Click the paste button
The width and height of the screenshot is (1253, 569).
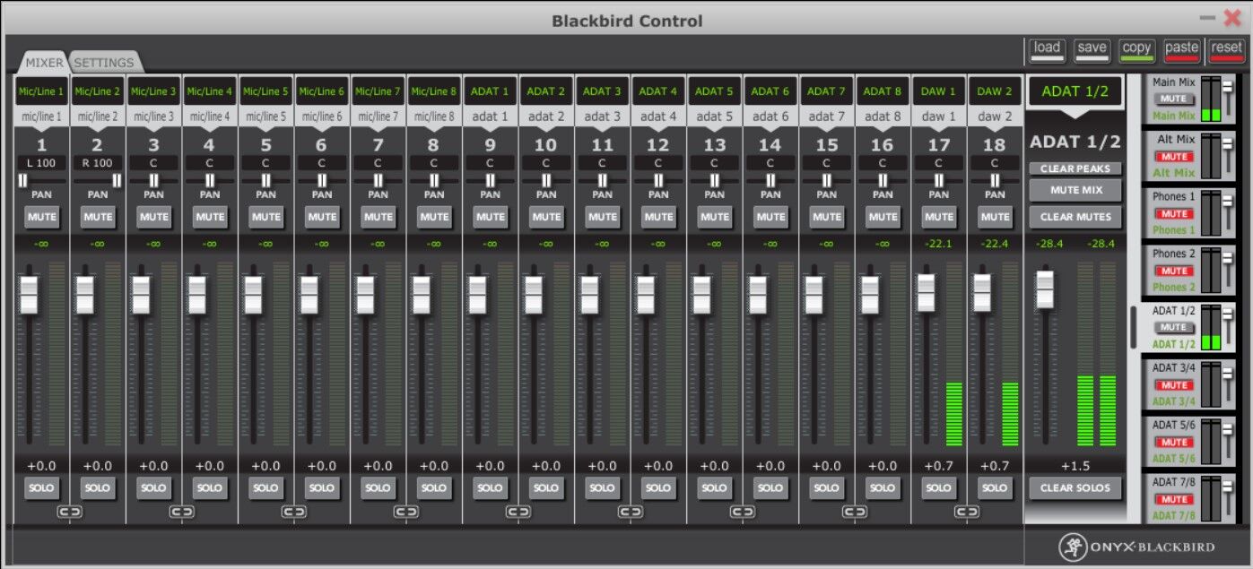[x=1182, y=50]
